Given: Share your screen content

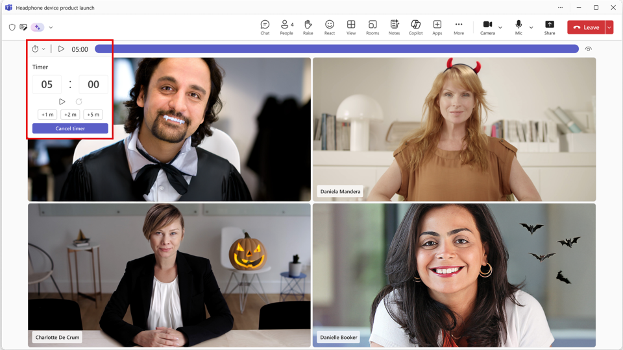Looking at the screenshot, I should [550, 27].
